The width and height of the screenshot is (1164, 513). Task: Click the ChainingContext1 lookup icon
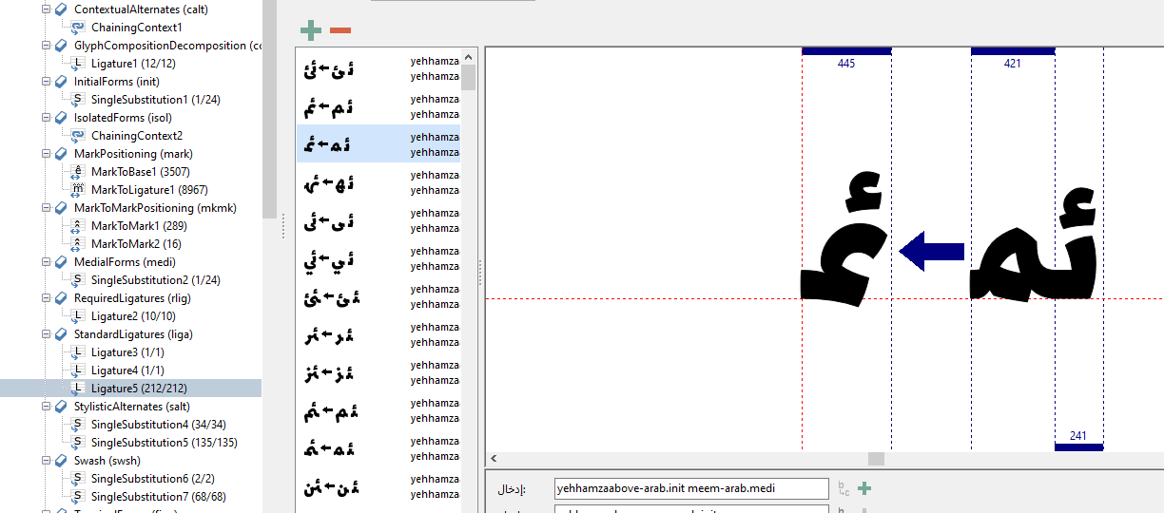tap(80, 28)
